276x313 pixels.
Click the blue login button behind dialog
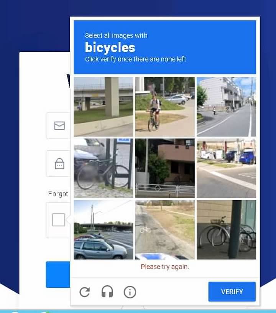point(58,275)
